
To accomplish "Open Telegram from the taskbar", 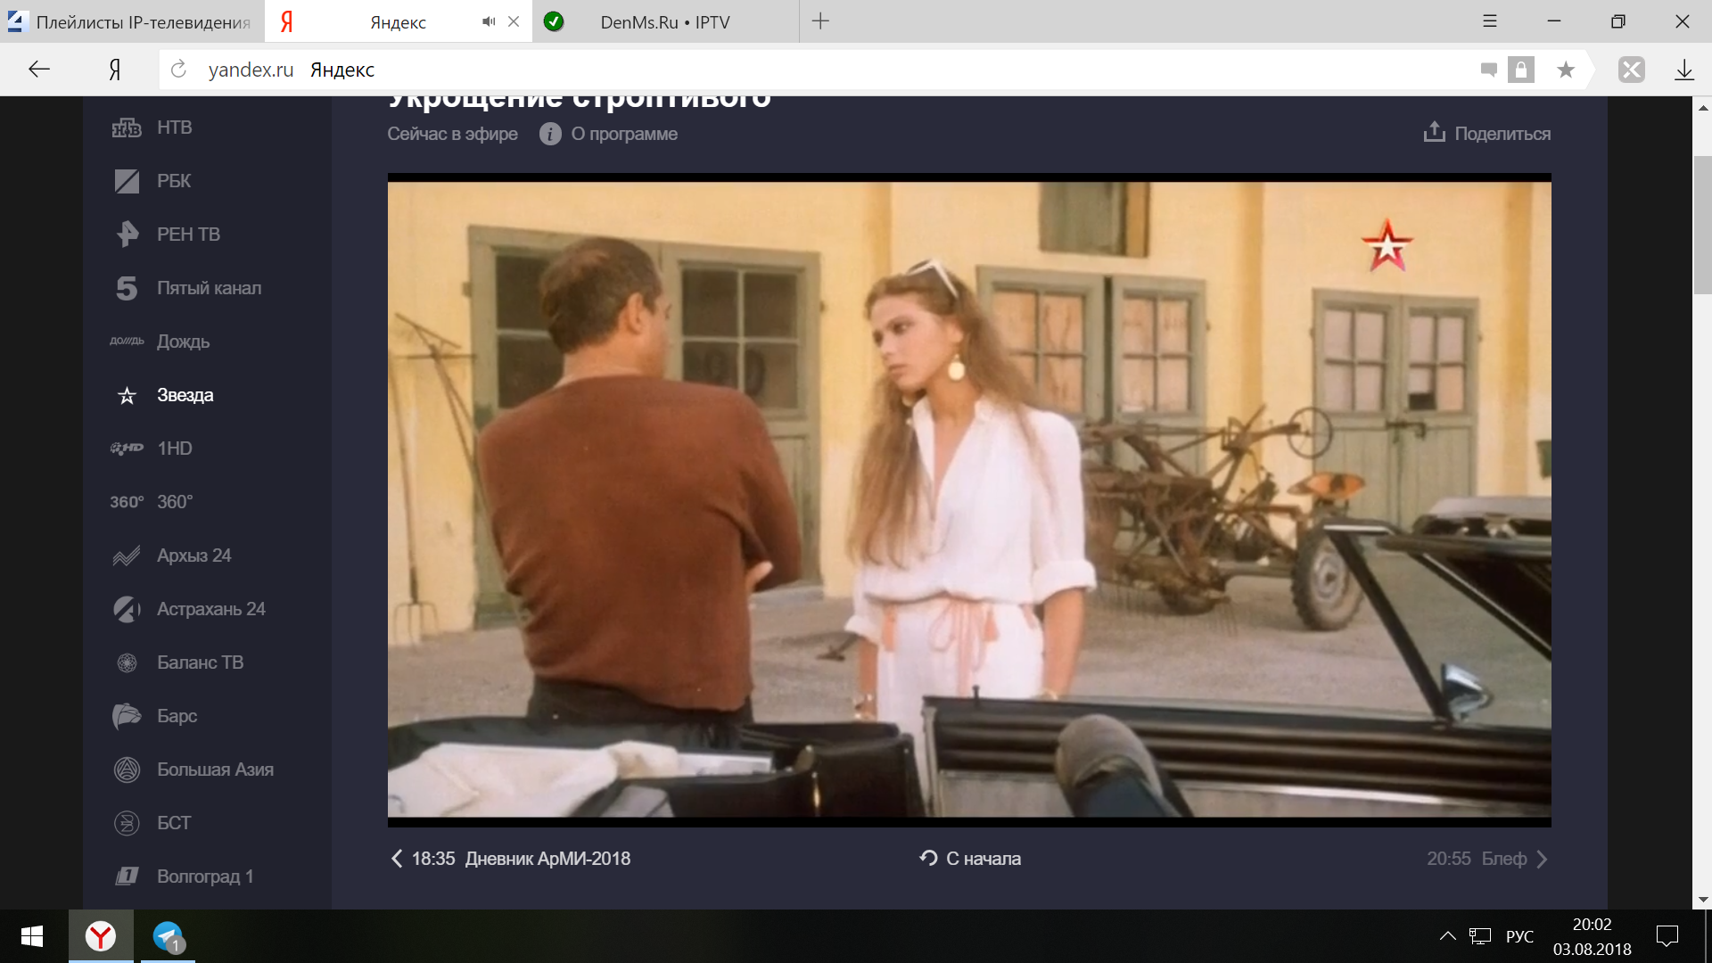I will [x=168, y=936].
